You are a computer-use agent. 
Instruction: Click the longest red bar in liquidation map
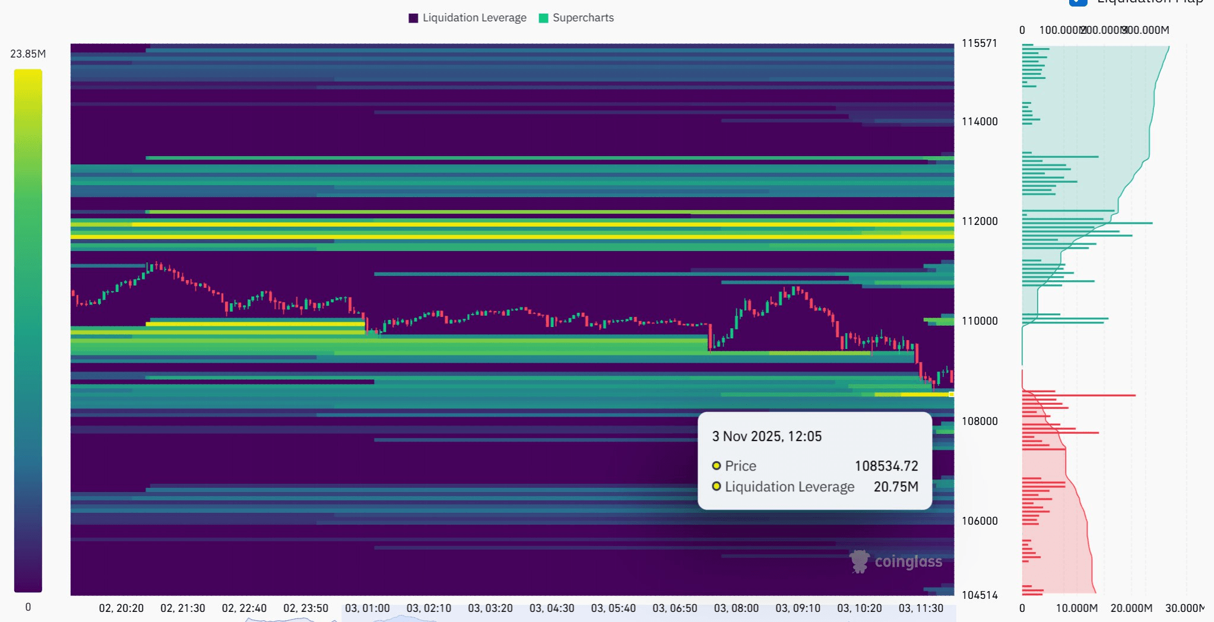(x=1078, y=395)
